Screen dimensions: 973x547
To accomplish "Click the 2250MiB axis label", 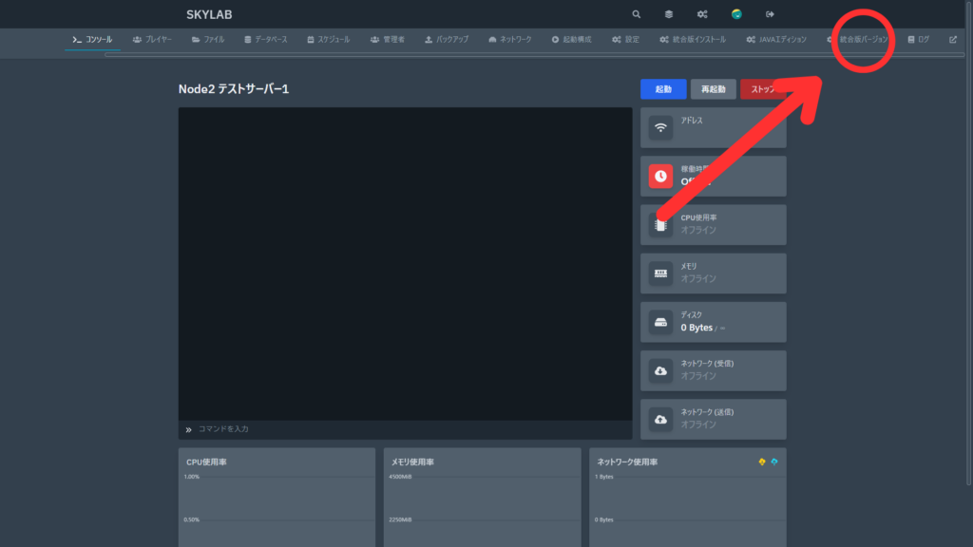I will coord(400,519).
